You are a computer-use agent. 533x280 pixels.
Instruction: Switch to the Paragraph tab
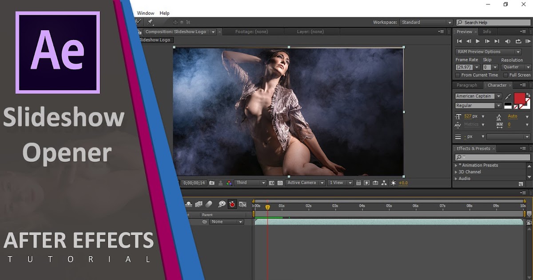pyautogui.click(x=467, y=85)
